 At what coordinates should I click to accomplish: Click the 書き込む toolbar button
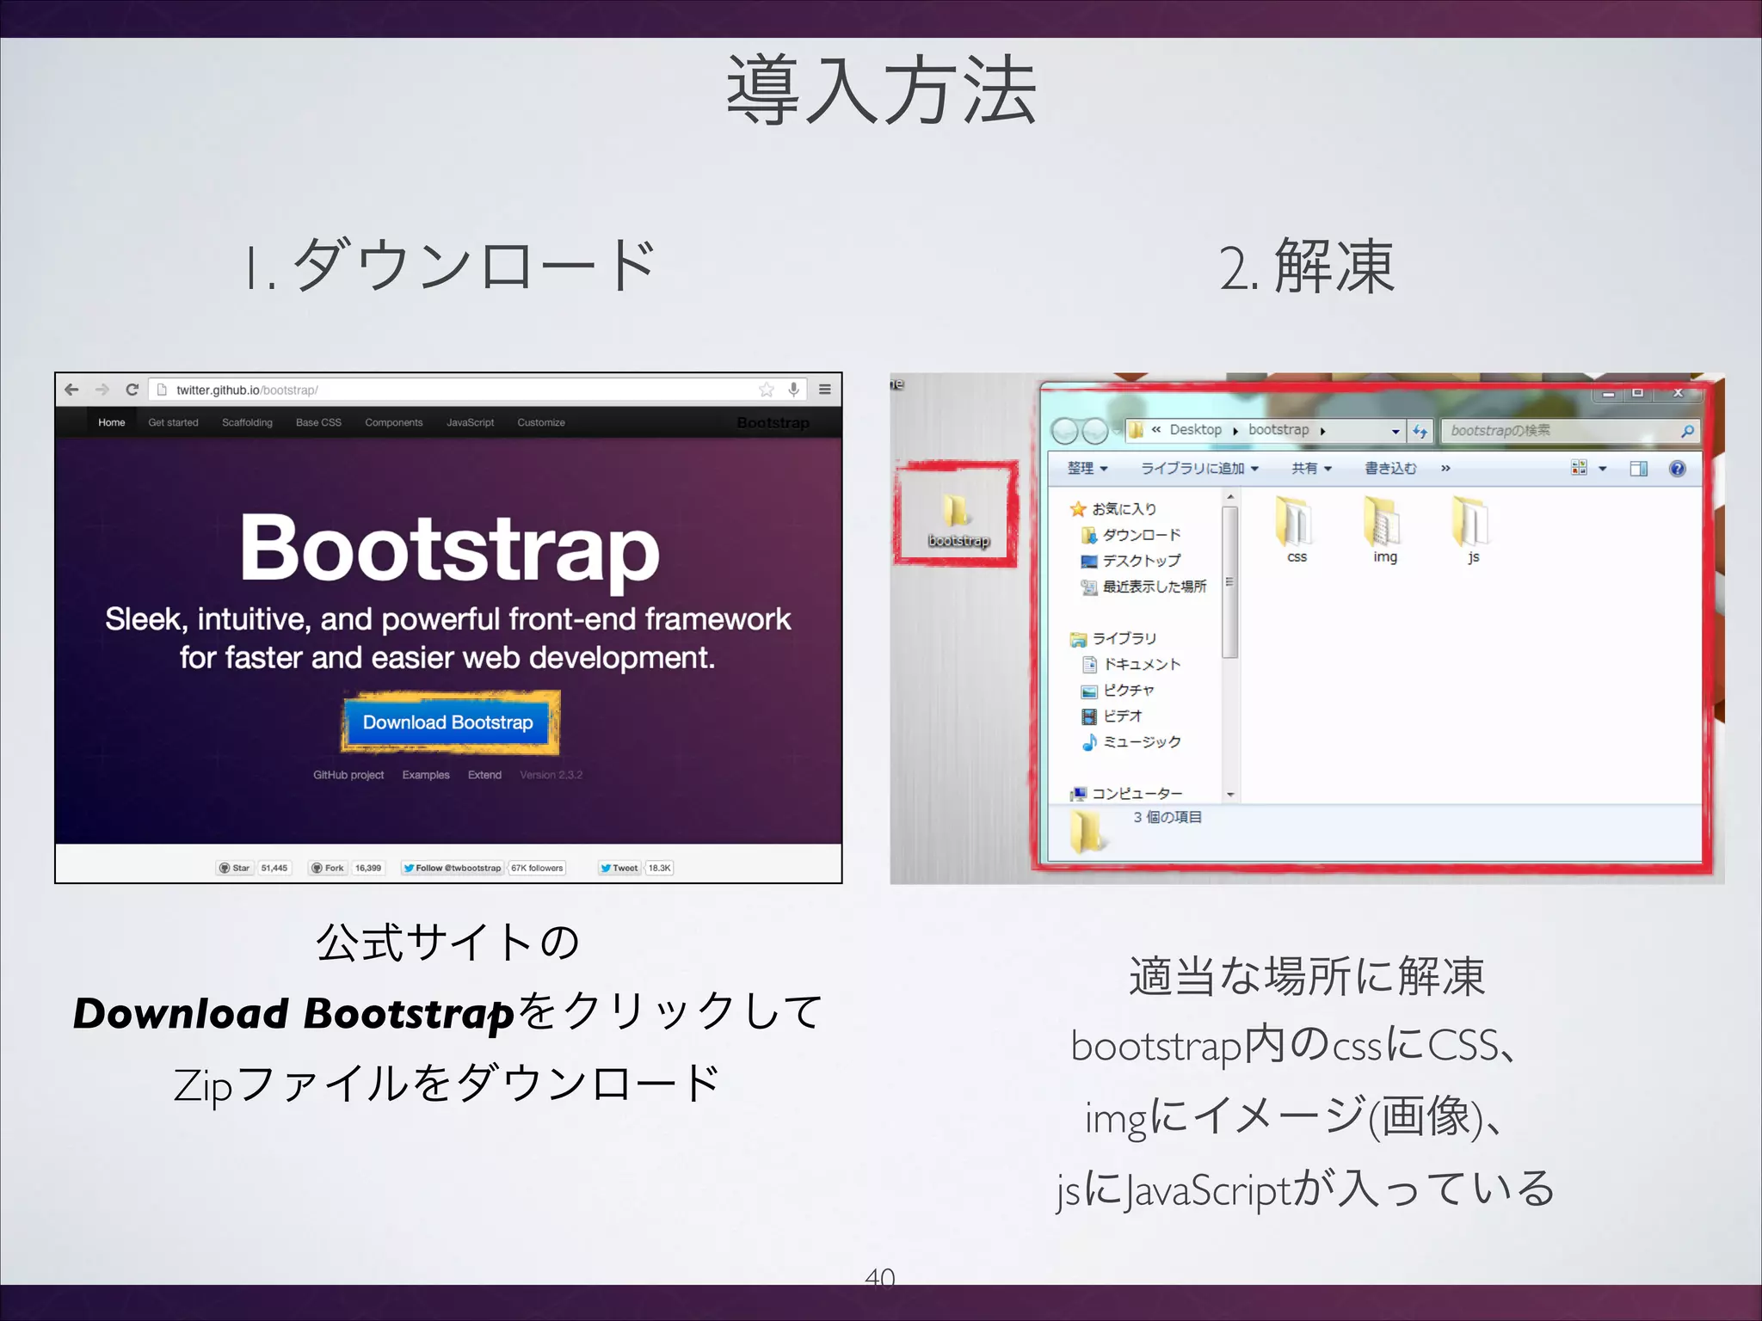[1390, 468]
